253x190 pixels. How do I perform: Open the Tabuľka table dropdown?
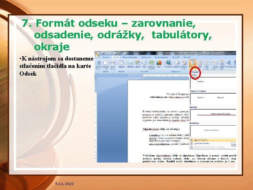(121, 64)
